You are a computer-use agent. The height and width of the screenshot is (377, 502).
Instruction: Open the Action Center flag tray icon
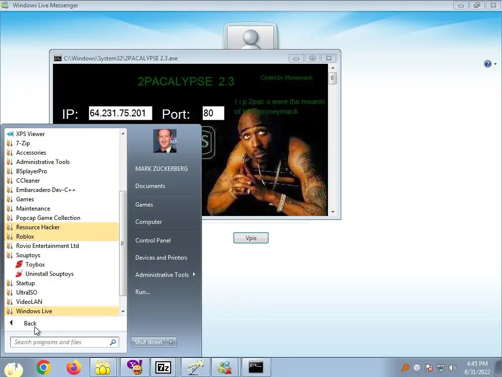428,368
